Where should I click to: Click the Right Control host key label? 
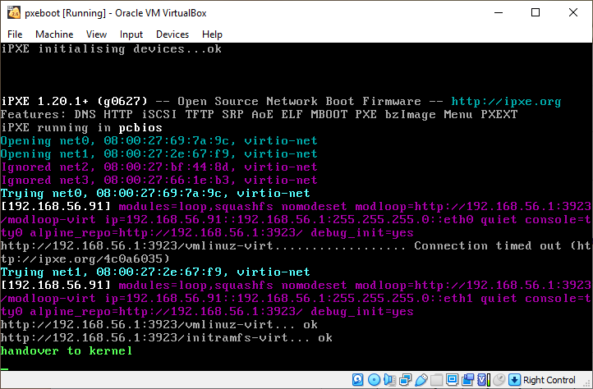tap(549, 380)
